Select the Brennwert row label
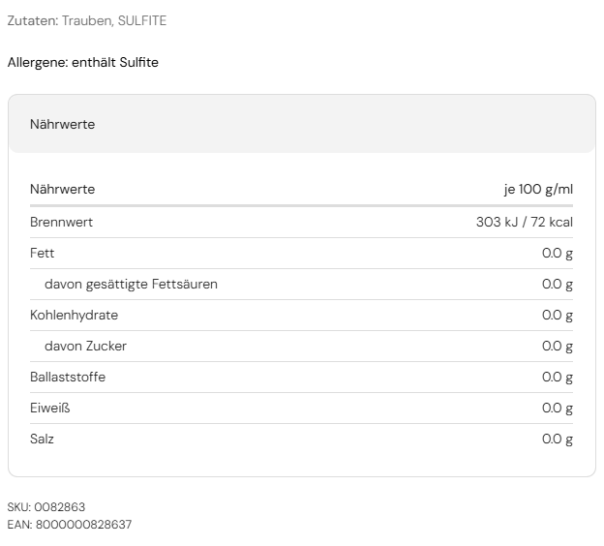Image resolution: width=604 pixels, height=546 pixels. pos(61,222)
